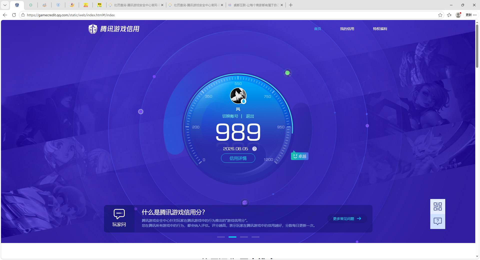Click the green dot on gauge orbit
Screen dimensions: 480x260
[x=287, y=73]
